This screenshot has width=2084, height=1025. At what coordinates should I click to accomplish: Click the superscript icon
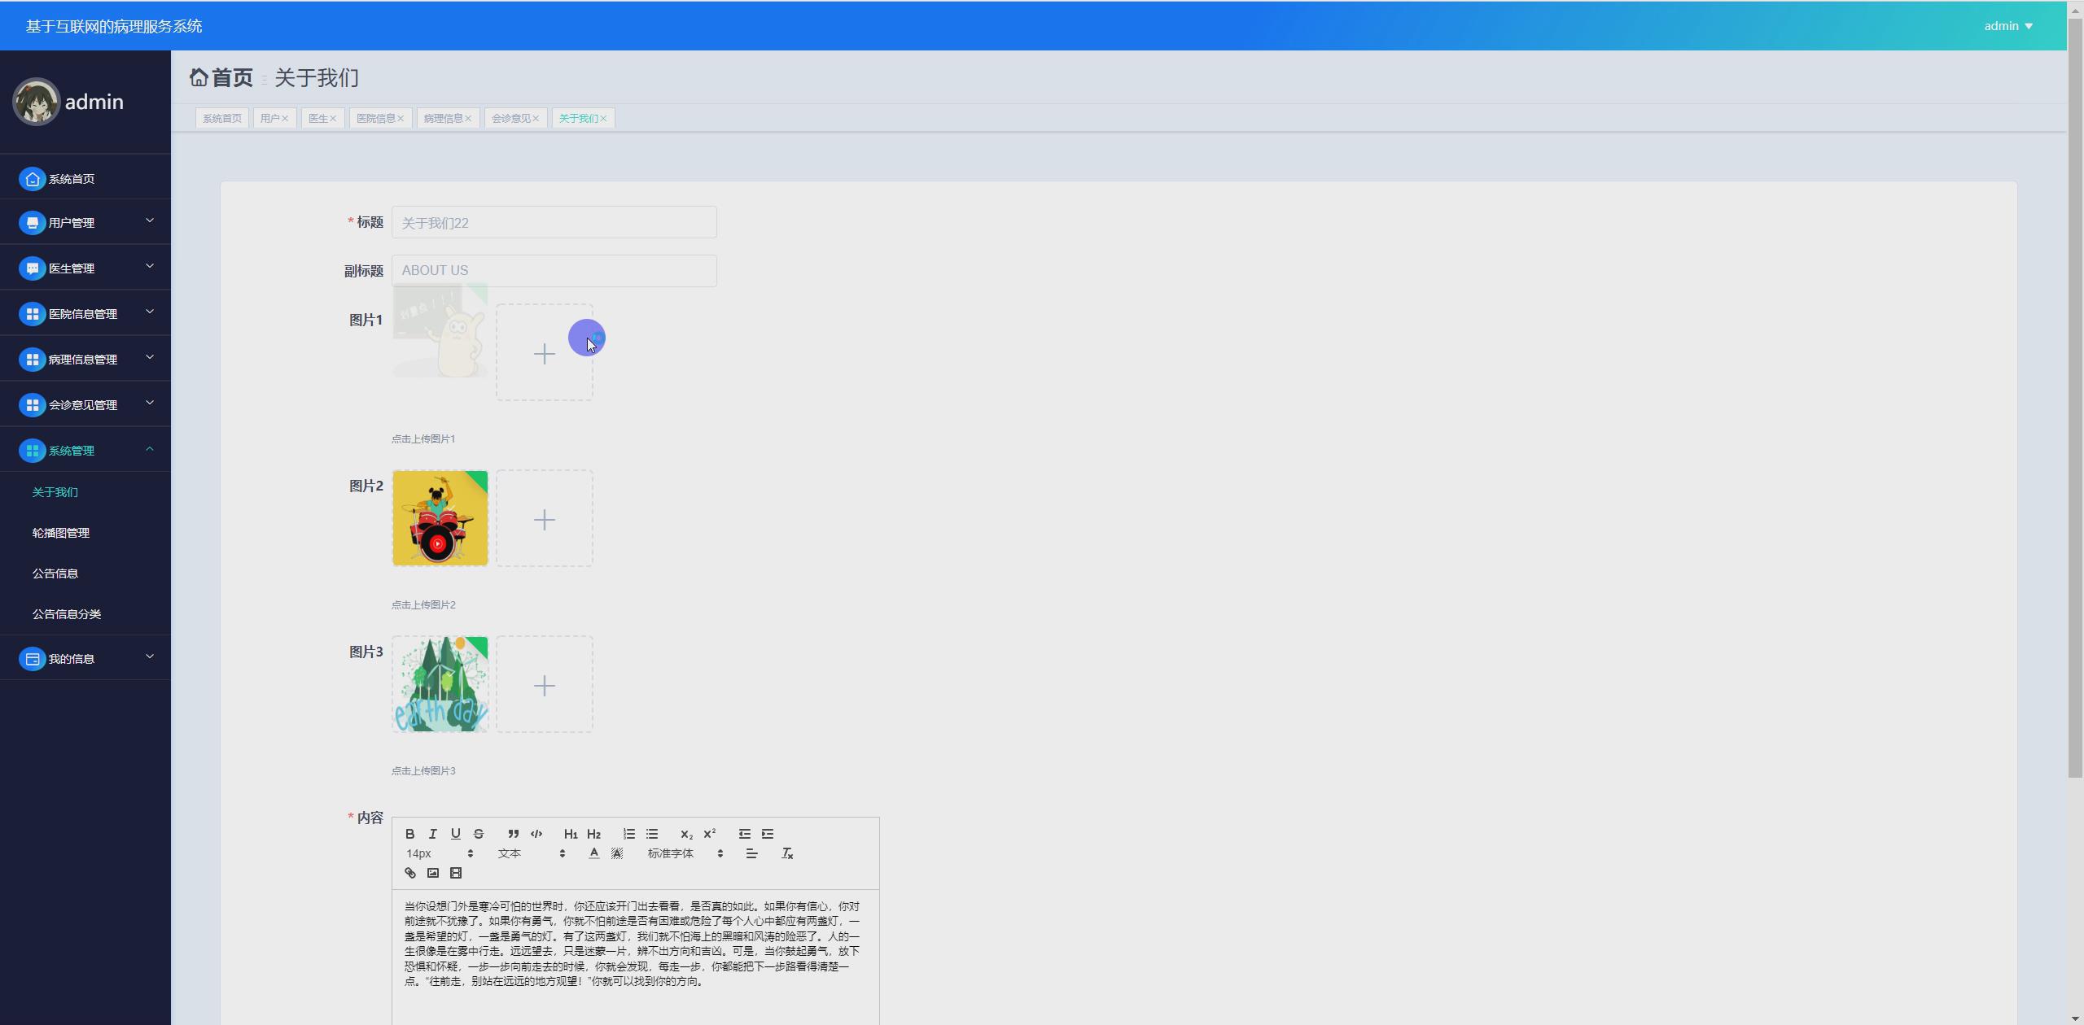pos(710,834)
